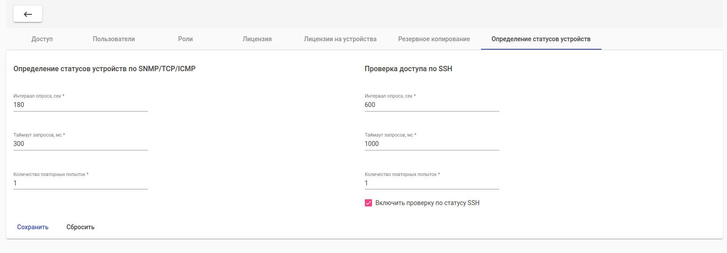Viewport: 727px width, 253px height.
Task: Click the 'Проверка доступа по SSH' heading
Action: (408, 69)
